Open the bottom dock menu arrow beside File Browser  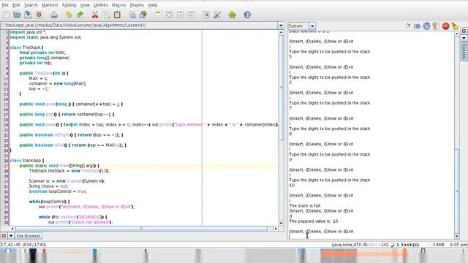pyautogui.click(x=11, y=235)
